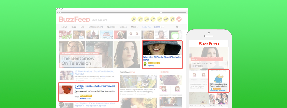Click the BuzzFeed logo on desktop page

pos(74,19)
